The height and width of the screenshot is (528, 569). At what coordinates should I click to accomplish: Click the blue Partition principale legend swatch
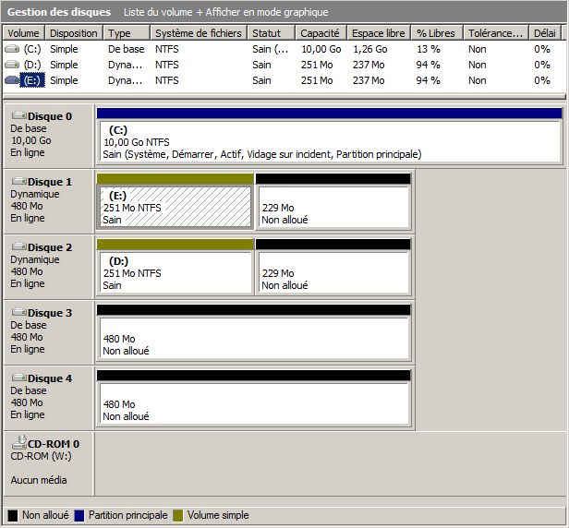coord(79,515)
